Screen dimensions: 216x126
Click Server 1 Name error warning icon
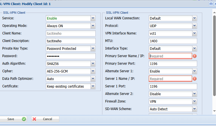tap(195, 79)
